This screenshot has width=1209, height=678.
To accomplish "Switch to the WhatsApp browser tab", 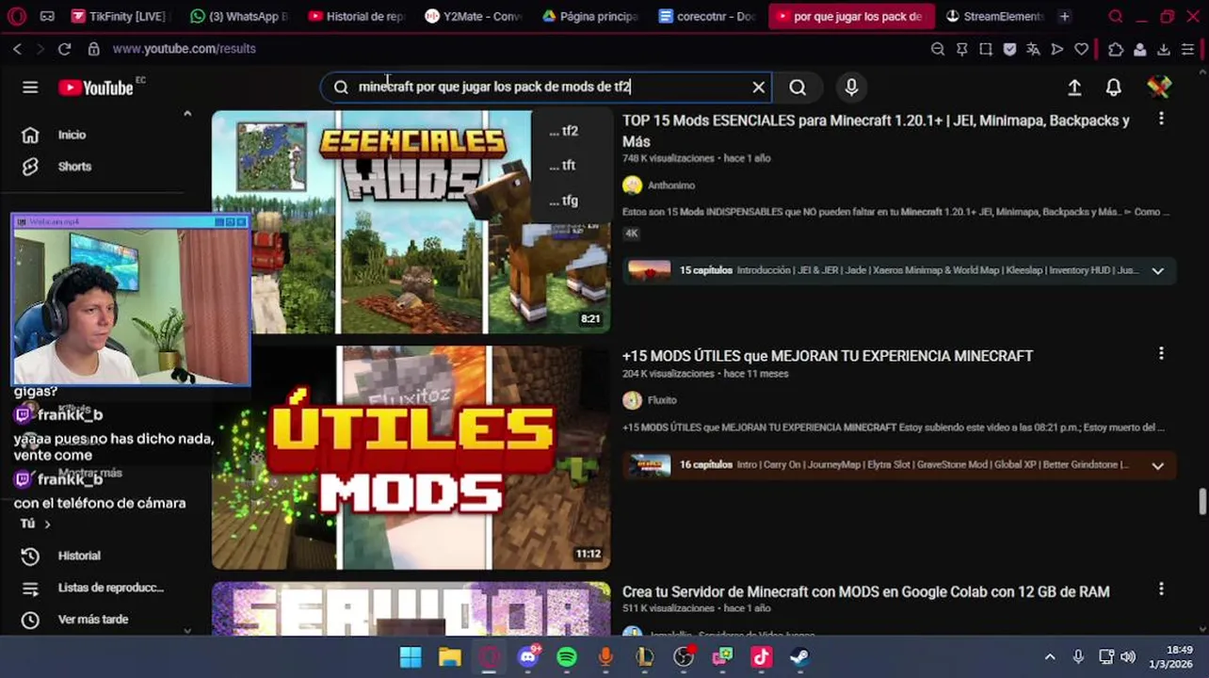I will point(238,16).
